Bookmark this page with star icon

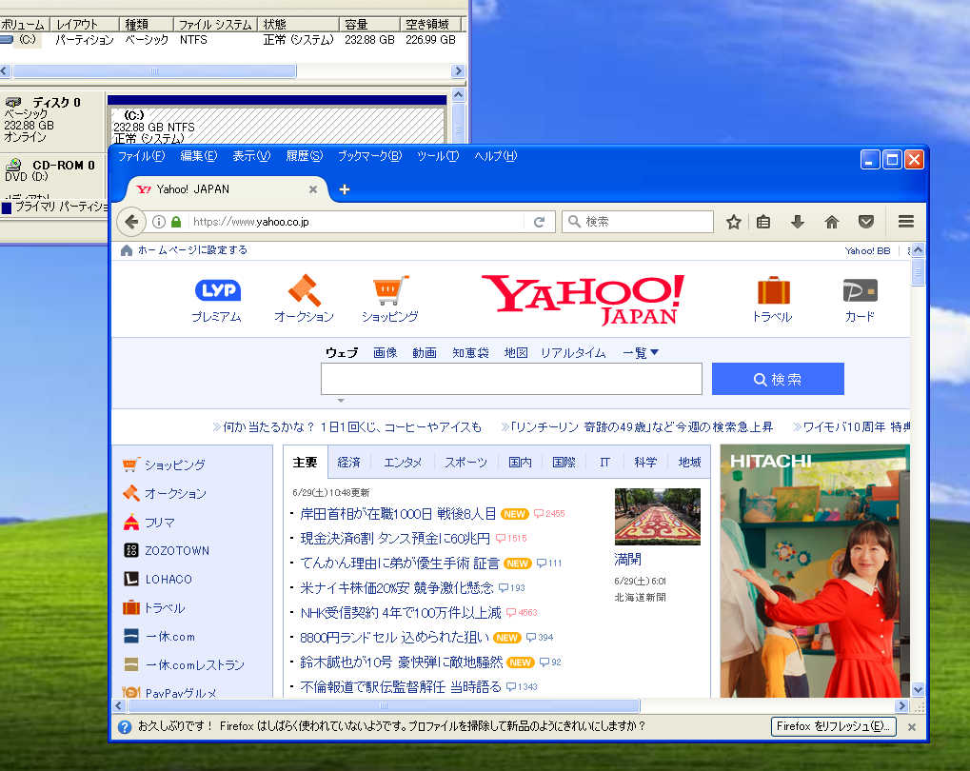734,222
